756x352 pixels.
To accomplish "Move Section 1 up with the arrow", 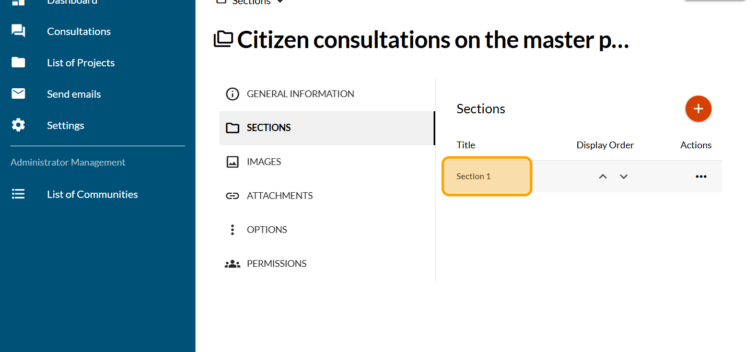I will (x=603, y=177).
